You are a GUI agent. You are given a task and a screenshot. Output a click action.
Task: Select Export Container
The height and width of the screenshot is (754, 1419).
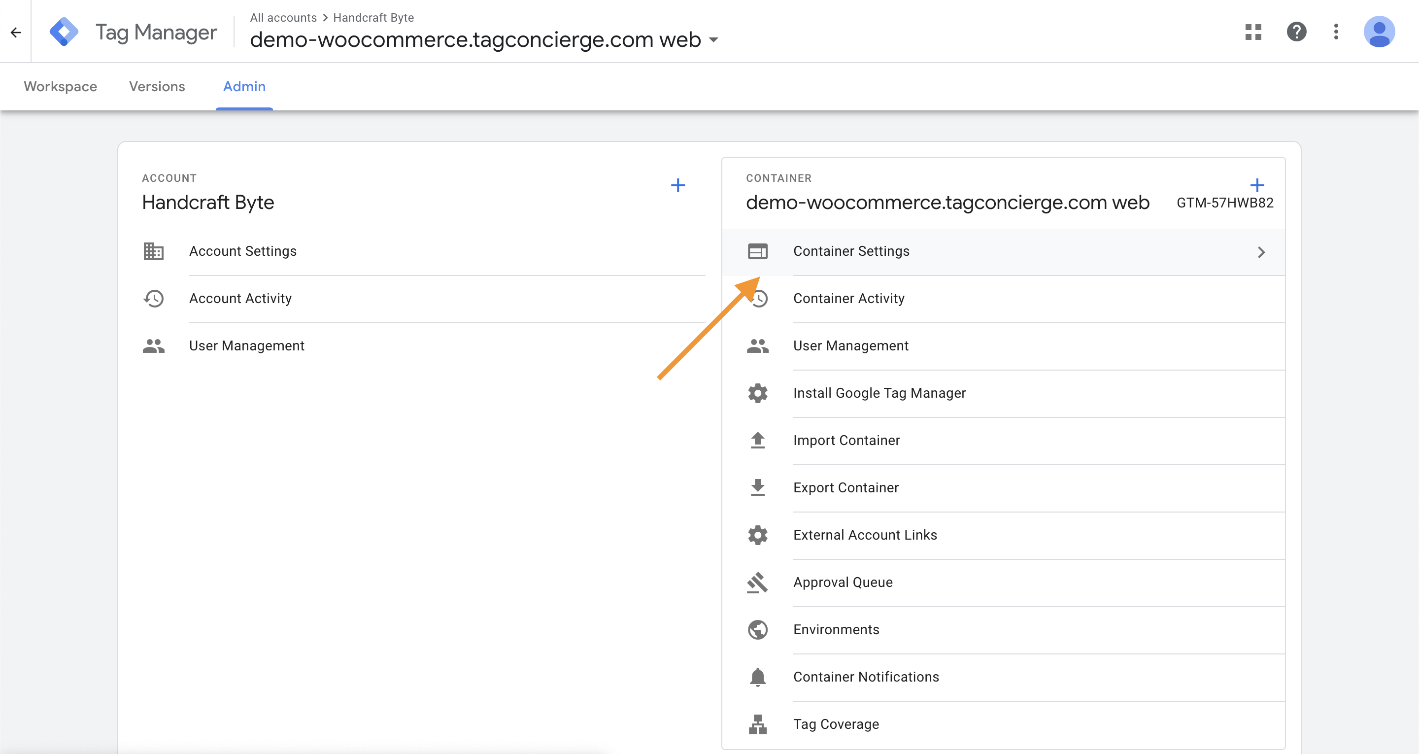pos(1004,488)
